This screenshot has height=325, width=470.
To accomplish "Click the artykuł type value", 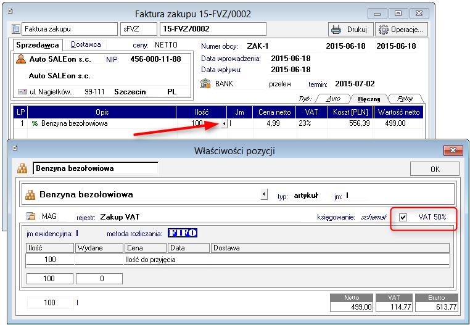I will coord(306,195).
